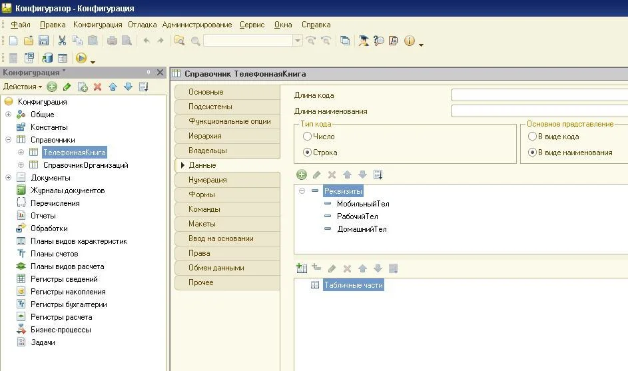Click the Save icon in main toolbar
628x371 pixels.
coord(43,41)
